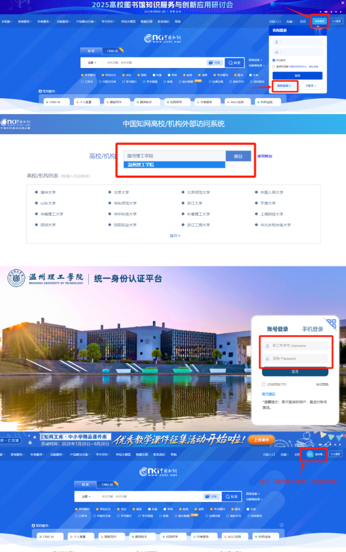Screen dimensions: 346x552
Task: Focus the 密码/Password input on the 统一身份认证平台
Action: pyautogui.click(x=295, y=359)
